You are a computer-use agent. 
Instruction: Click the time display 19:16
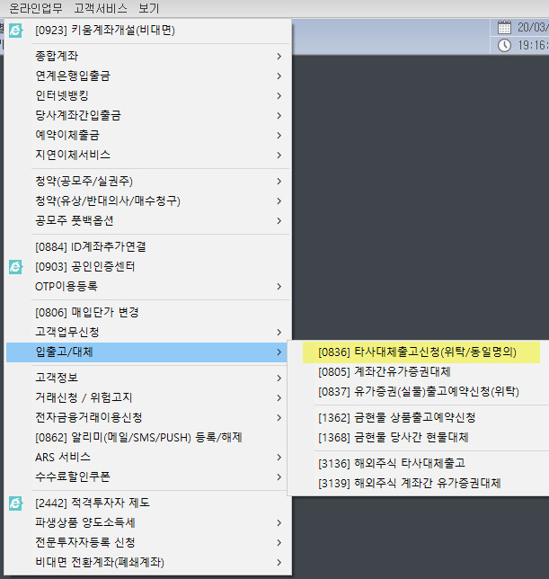click(533, 46)
